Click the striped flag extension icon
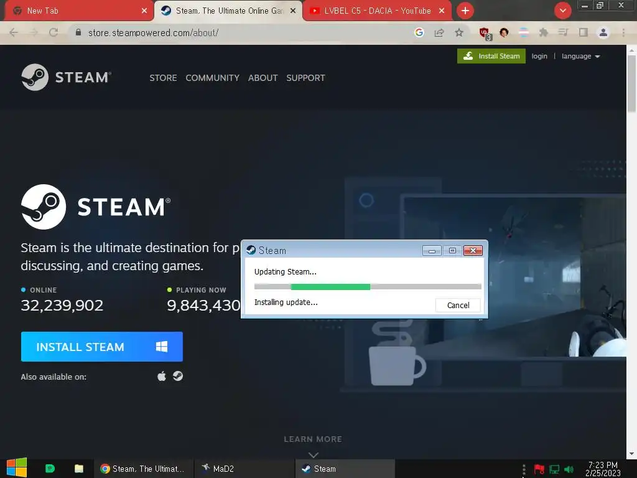 [x=524, y=32]
